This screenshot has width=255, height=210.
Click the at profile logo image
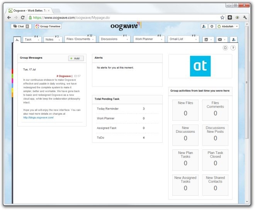point(200,66)
